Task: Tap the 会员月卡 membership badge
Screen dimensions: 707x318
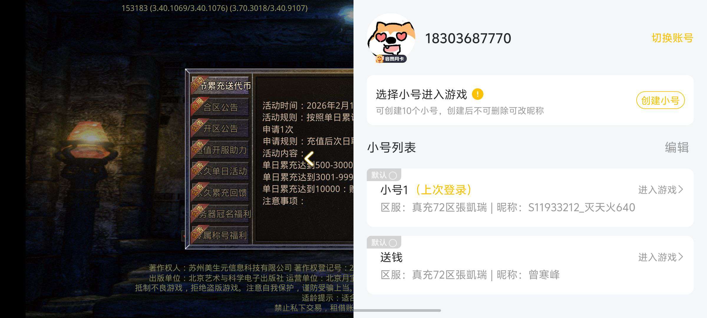Action: point(391,59)
